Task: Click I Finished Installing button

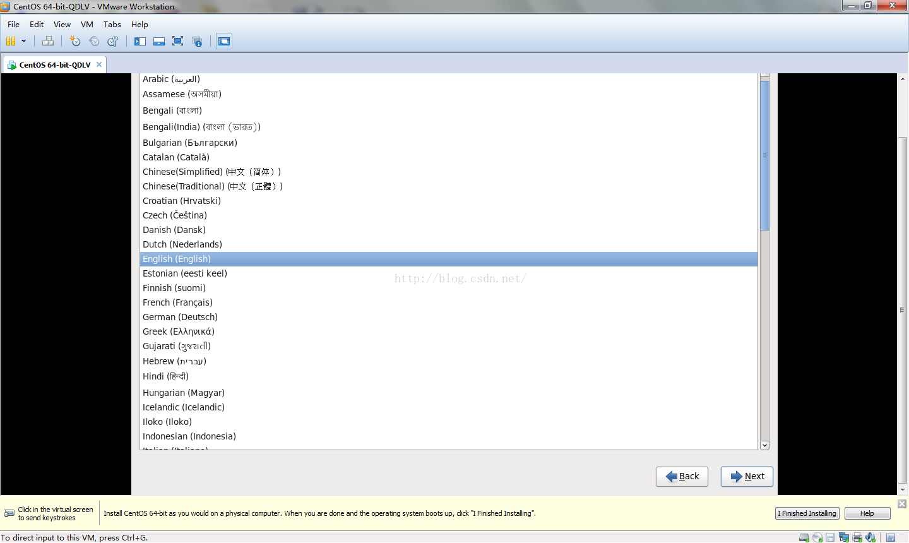Action: pyautogui.click(x=807, y=513)
